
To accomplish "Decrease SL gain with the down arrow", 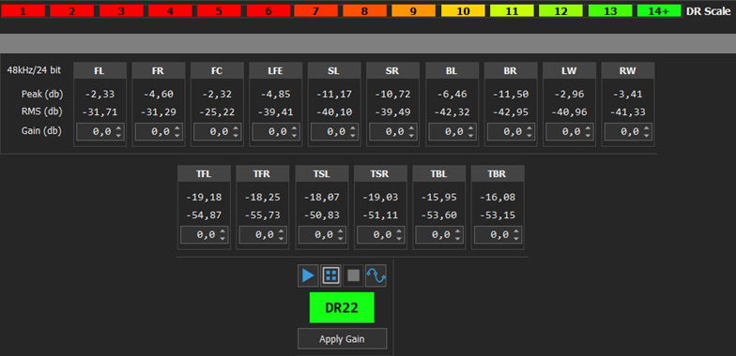I will 353,136.
